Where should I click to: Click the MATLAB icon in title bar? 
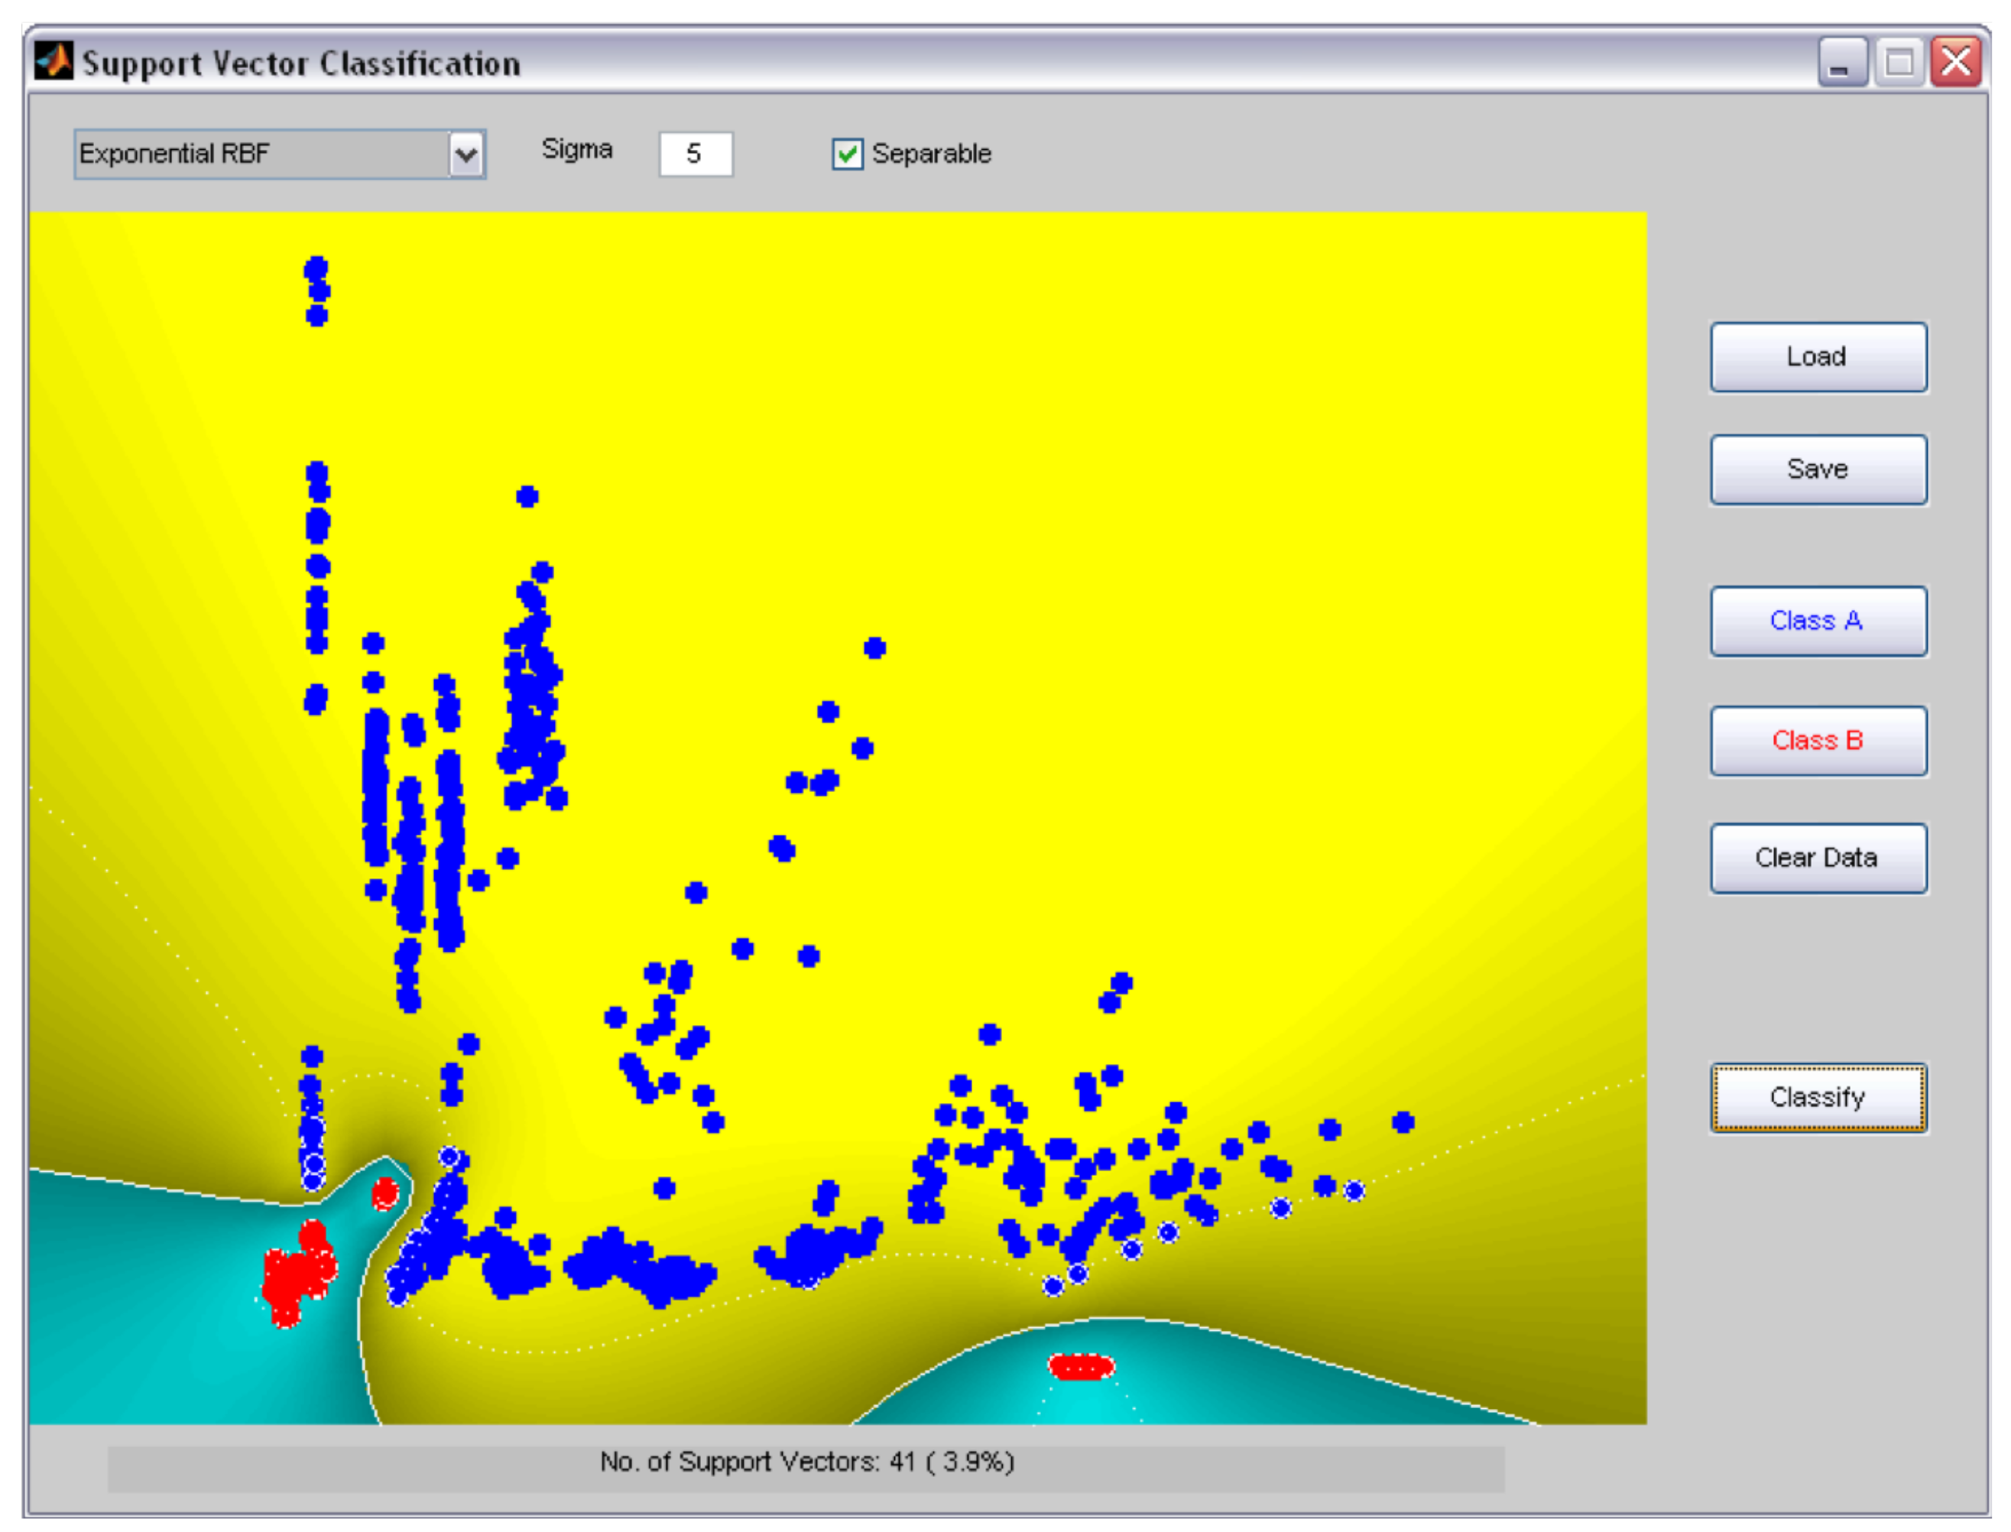[x=53, y=62]
